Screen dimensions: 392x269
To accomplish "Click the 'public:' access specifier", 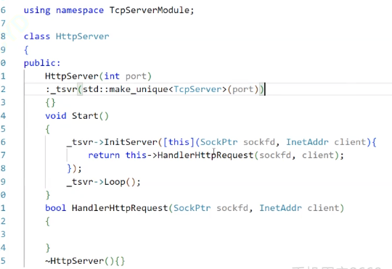I will [x=42, y=63].
